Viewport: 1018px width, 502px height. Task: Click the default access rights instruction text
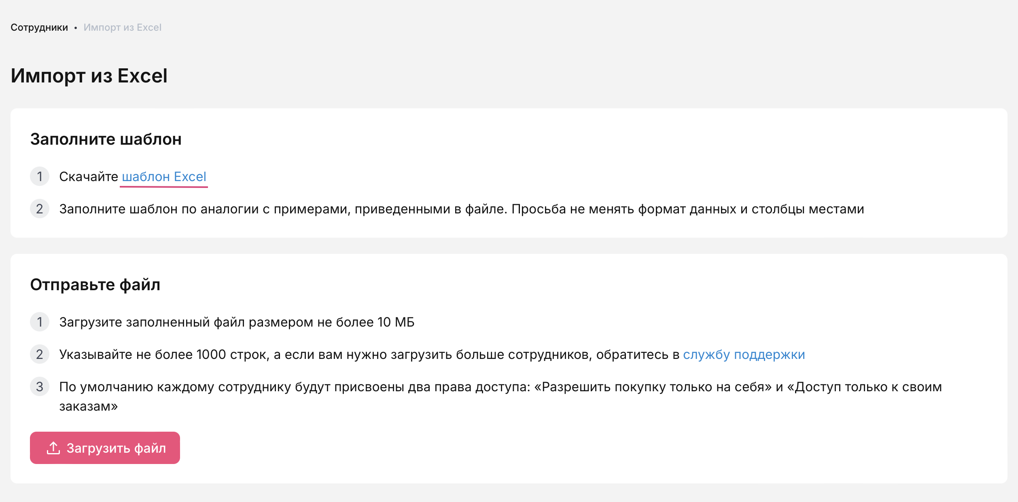pos(500,387)
